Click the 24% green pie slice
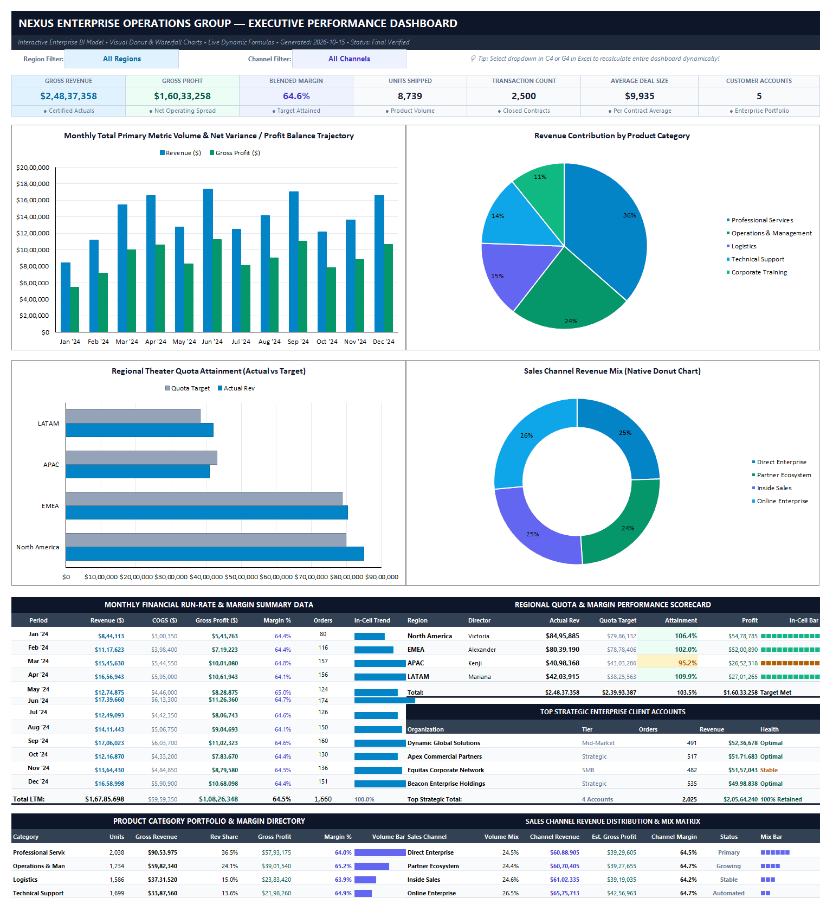Image resolution: width=820 pixels, height=898 pixels. 569,293
